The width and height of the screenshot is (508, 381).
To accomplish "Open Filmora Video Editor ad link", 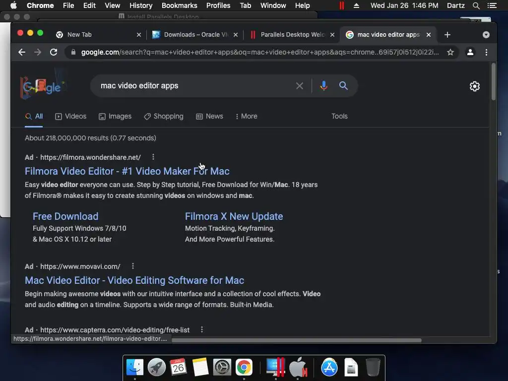I will 127,171.
